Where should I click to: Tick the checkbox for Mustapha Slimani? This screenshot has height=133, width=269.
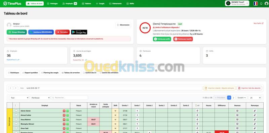click(x=16, y=123)
